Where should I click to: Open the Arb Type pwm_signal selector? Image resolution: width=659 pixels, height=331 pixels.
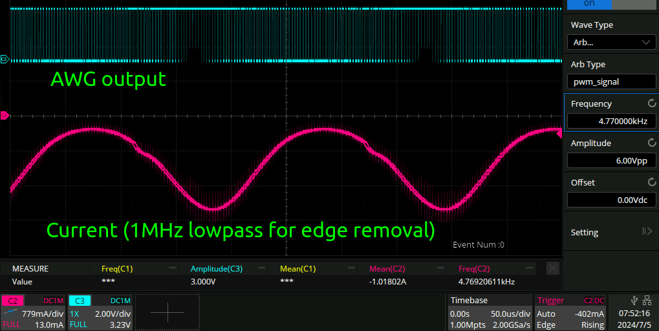[x=611, y=82]
